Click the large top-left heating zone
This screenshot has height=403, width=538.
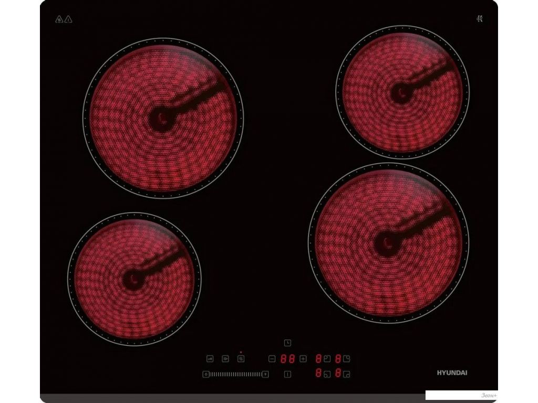point(163,118)
